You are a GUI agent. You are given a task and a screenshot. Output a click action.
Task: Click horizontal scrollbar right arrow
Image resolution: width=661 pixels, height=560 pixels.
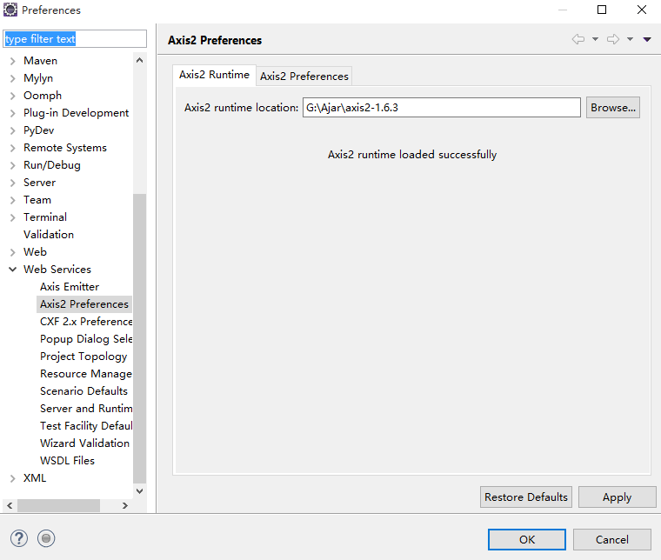[x=124, y=505]
